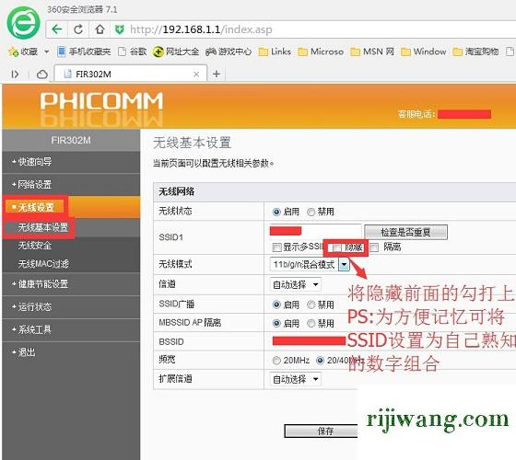Select 禁用 for 无线状态

pos(311,212)
